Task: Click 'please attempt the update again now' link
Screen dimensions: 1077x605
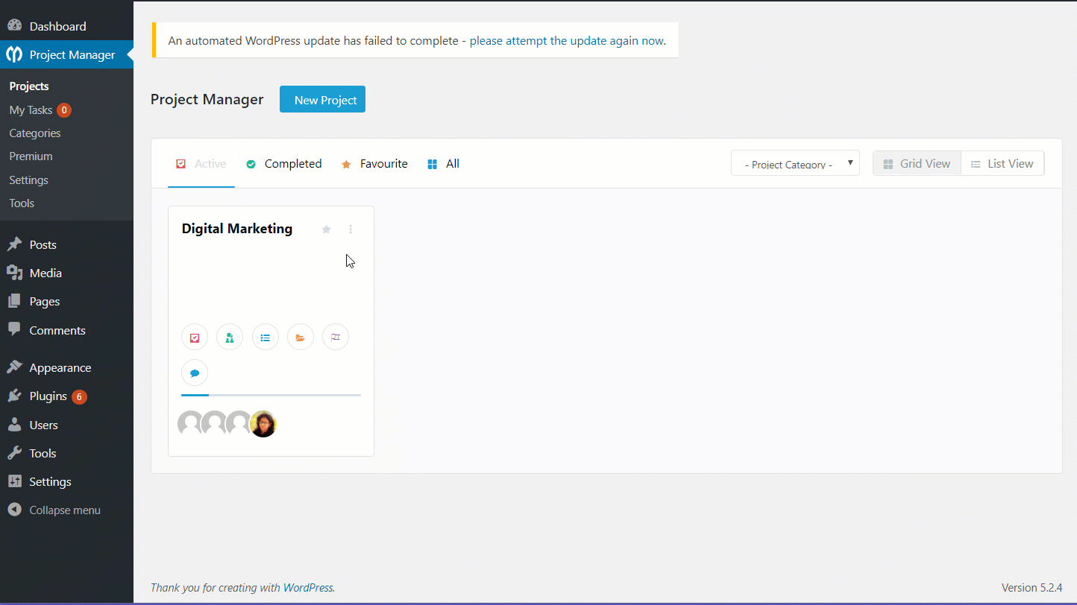Action: (567, 41)
